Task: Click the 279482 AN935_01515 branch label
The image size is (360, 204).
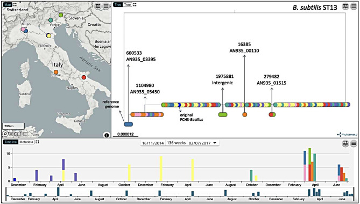Action: click(x=272, y=80)
